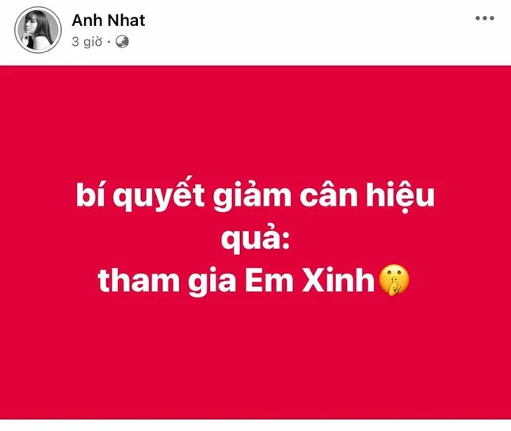
Task: Open Anh Nhat's profile picture
Action: (x=38, y=29)
